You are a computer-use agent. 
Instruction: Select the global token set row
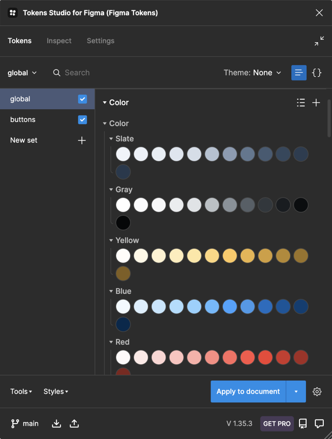pos(47,99)
